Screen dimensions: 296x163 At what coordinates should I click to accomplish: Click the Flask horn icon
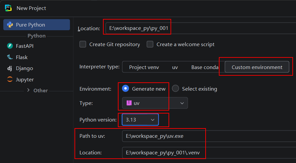point(10,57)
